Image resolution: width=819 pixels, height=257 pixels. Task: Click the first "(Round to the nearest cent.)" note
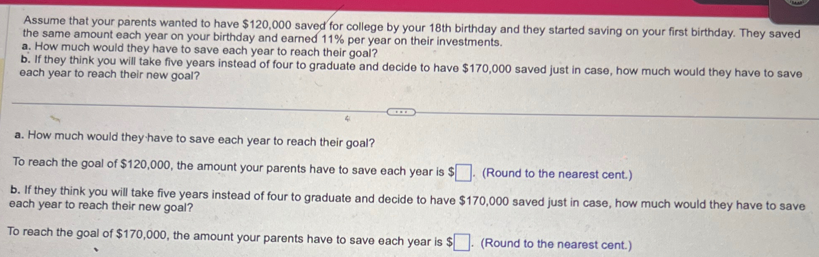point(557,174)
